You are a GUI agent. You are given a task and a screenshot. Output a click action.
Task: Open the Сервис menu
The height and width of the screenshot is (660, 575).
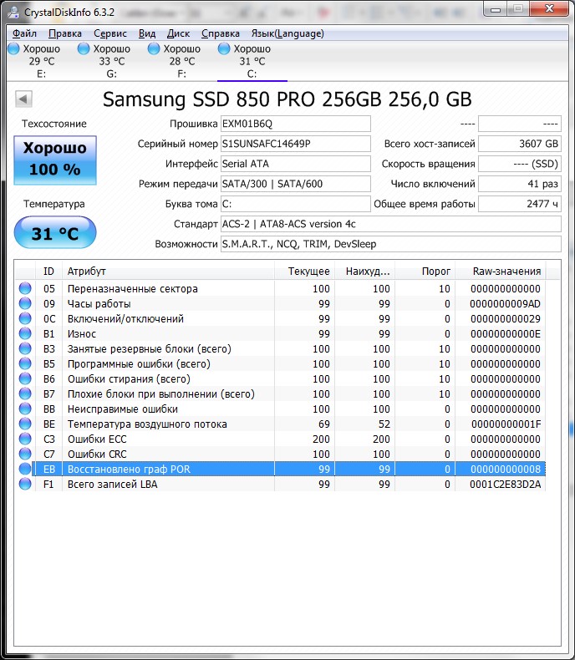[109, 33]
